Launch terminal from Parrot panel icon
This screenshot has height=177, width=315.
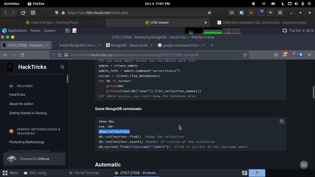67,30
